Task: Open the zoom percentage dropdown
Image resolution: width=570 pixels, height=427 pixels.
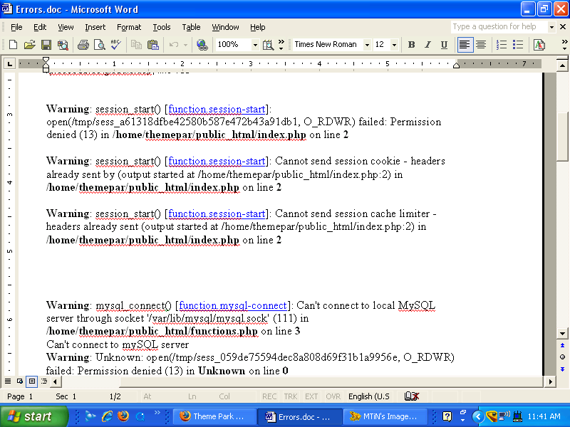Action: (255, 45)
